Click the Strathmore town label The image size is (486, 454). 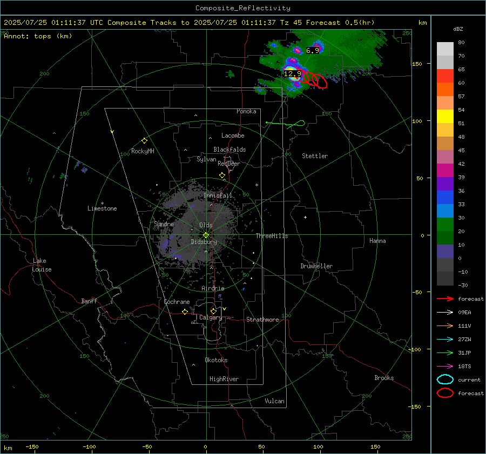[262, 320]
